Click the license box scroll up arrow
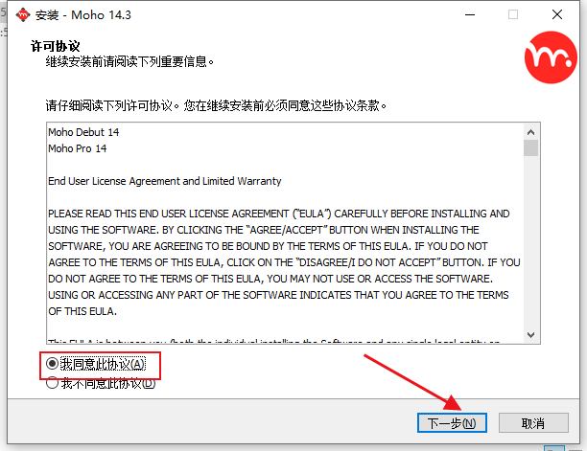The image size is (587, 451). [x=530, y=132]
